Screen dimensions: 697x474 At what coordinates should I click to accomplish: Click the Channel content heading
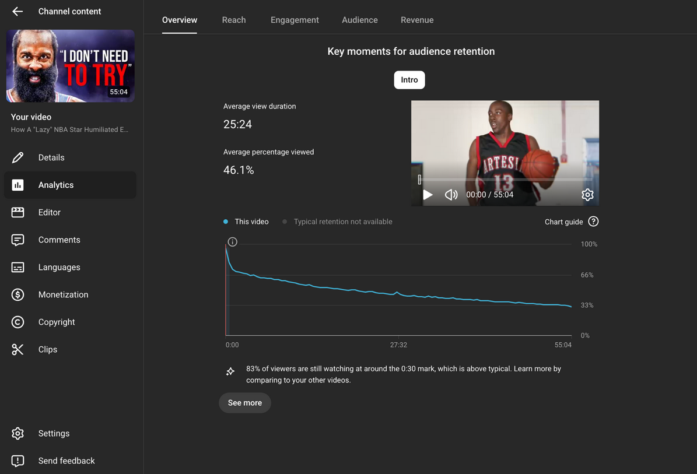click(70, 12)
